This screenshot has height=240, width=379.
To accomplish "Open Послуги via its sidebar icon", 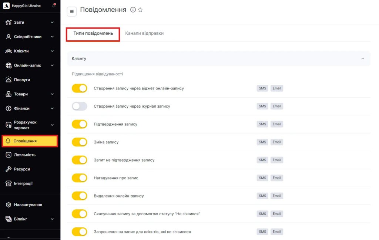I will [9, 80].
